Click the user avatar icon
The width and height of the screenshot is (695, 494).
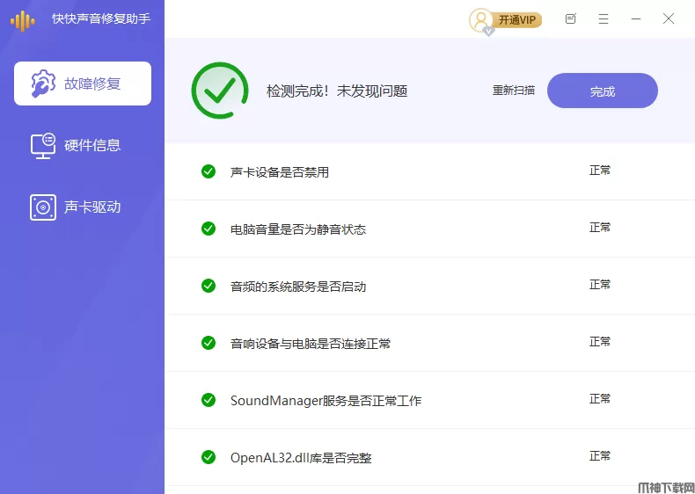click(481, 19)
